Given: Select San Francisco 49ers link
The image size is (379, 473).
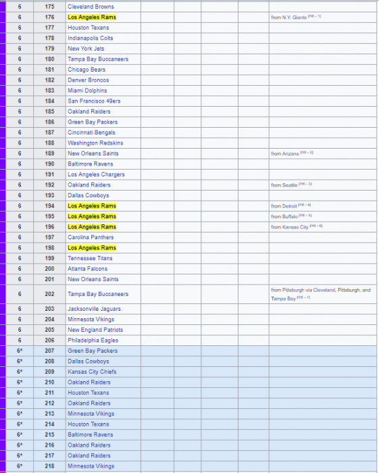Looking at the screenshot, I should [94, 101].
